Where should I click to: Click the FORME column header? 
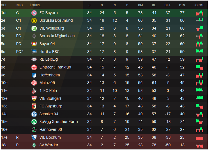pos(199,5)
